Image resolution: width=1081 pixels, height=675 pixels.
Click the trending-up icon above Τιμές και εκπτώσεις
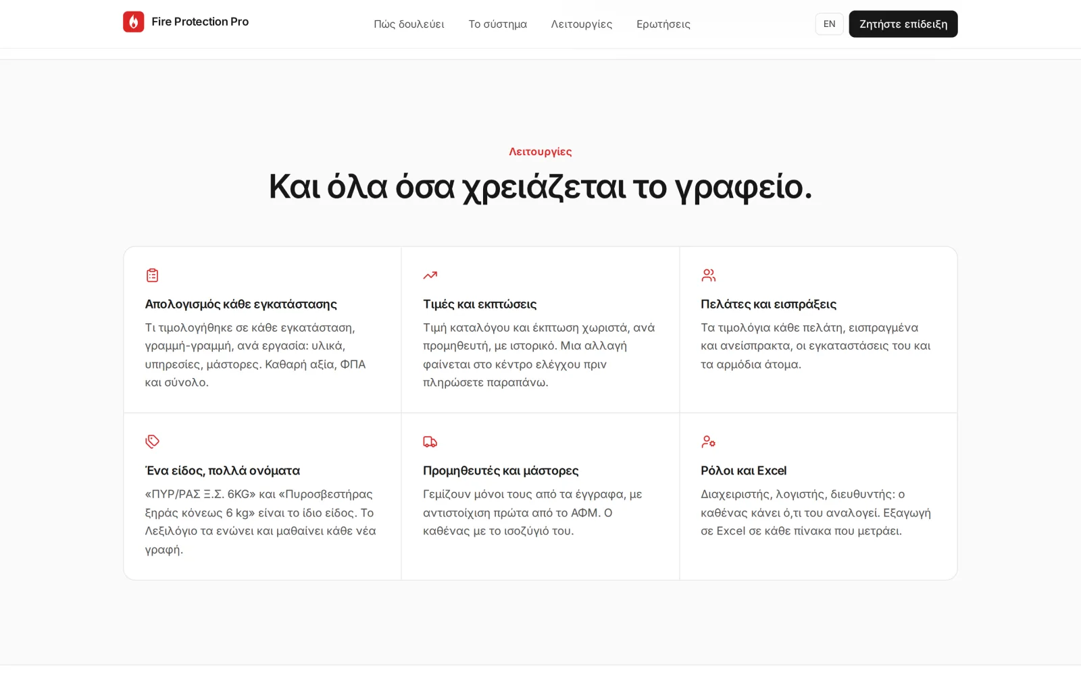coord(430,275)
